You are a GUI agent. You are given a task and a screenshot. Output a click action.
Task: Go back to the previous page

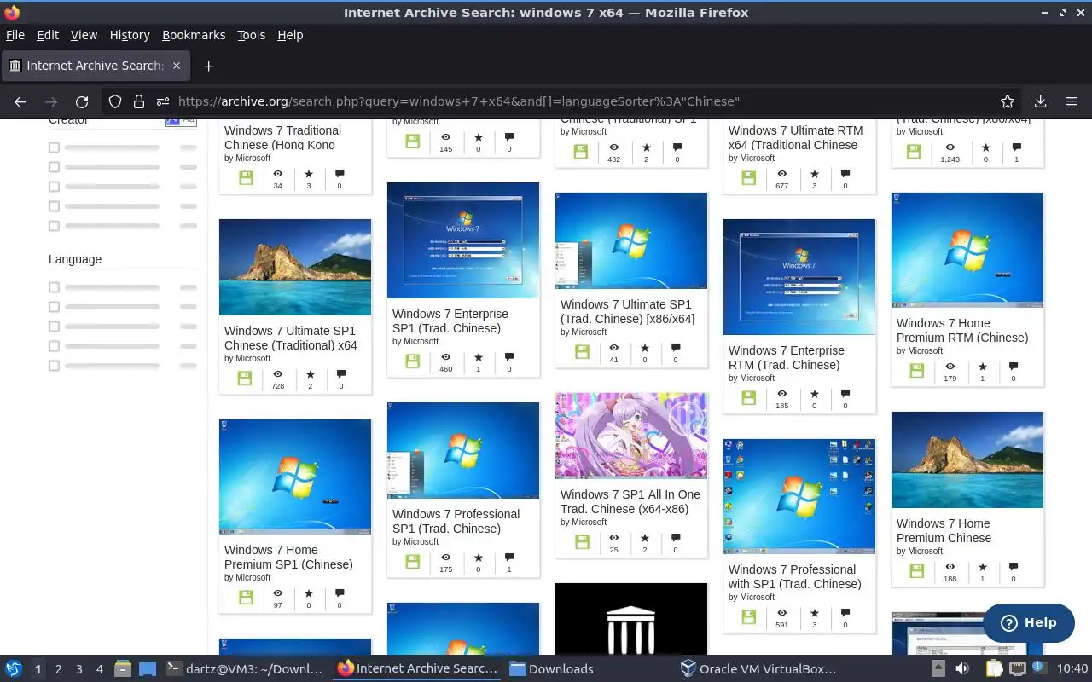click(x=20, y=101)
